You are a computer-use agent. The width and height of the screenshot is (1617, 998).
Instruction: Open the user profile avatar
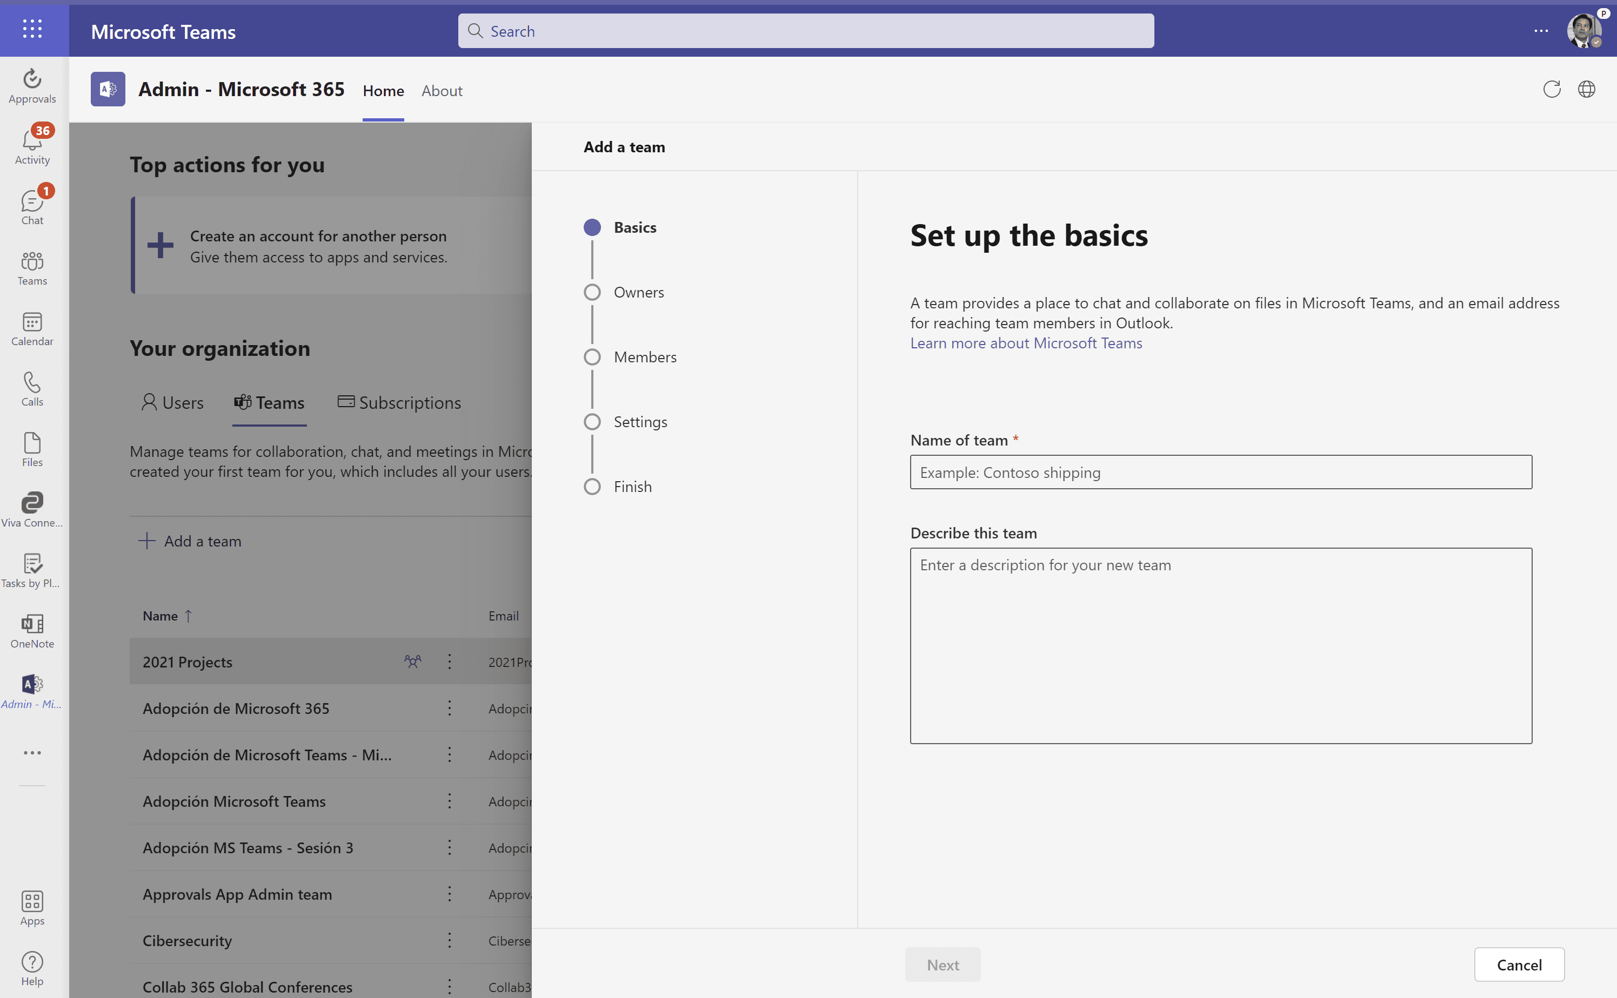point(1584,31)
